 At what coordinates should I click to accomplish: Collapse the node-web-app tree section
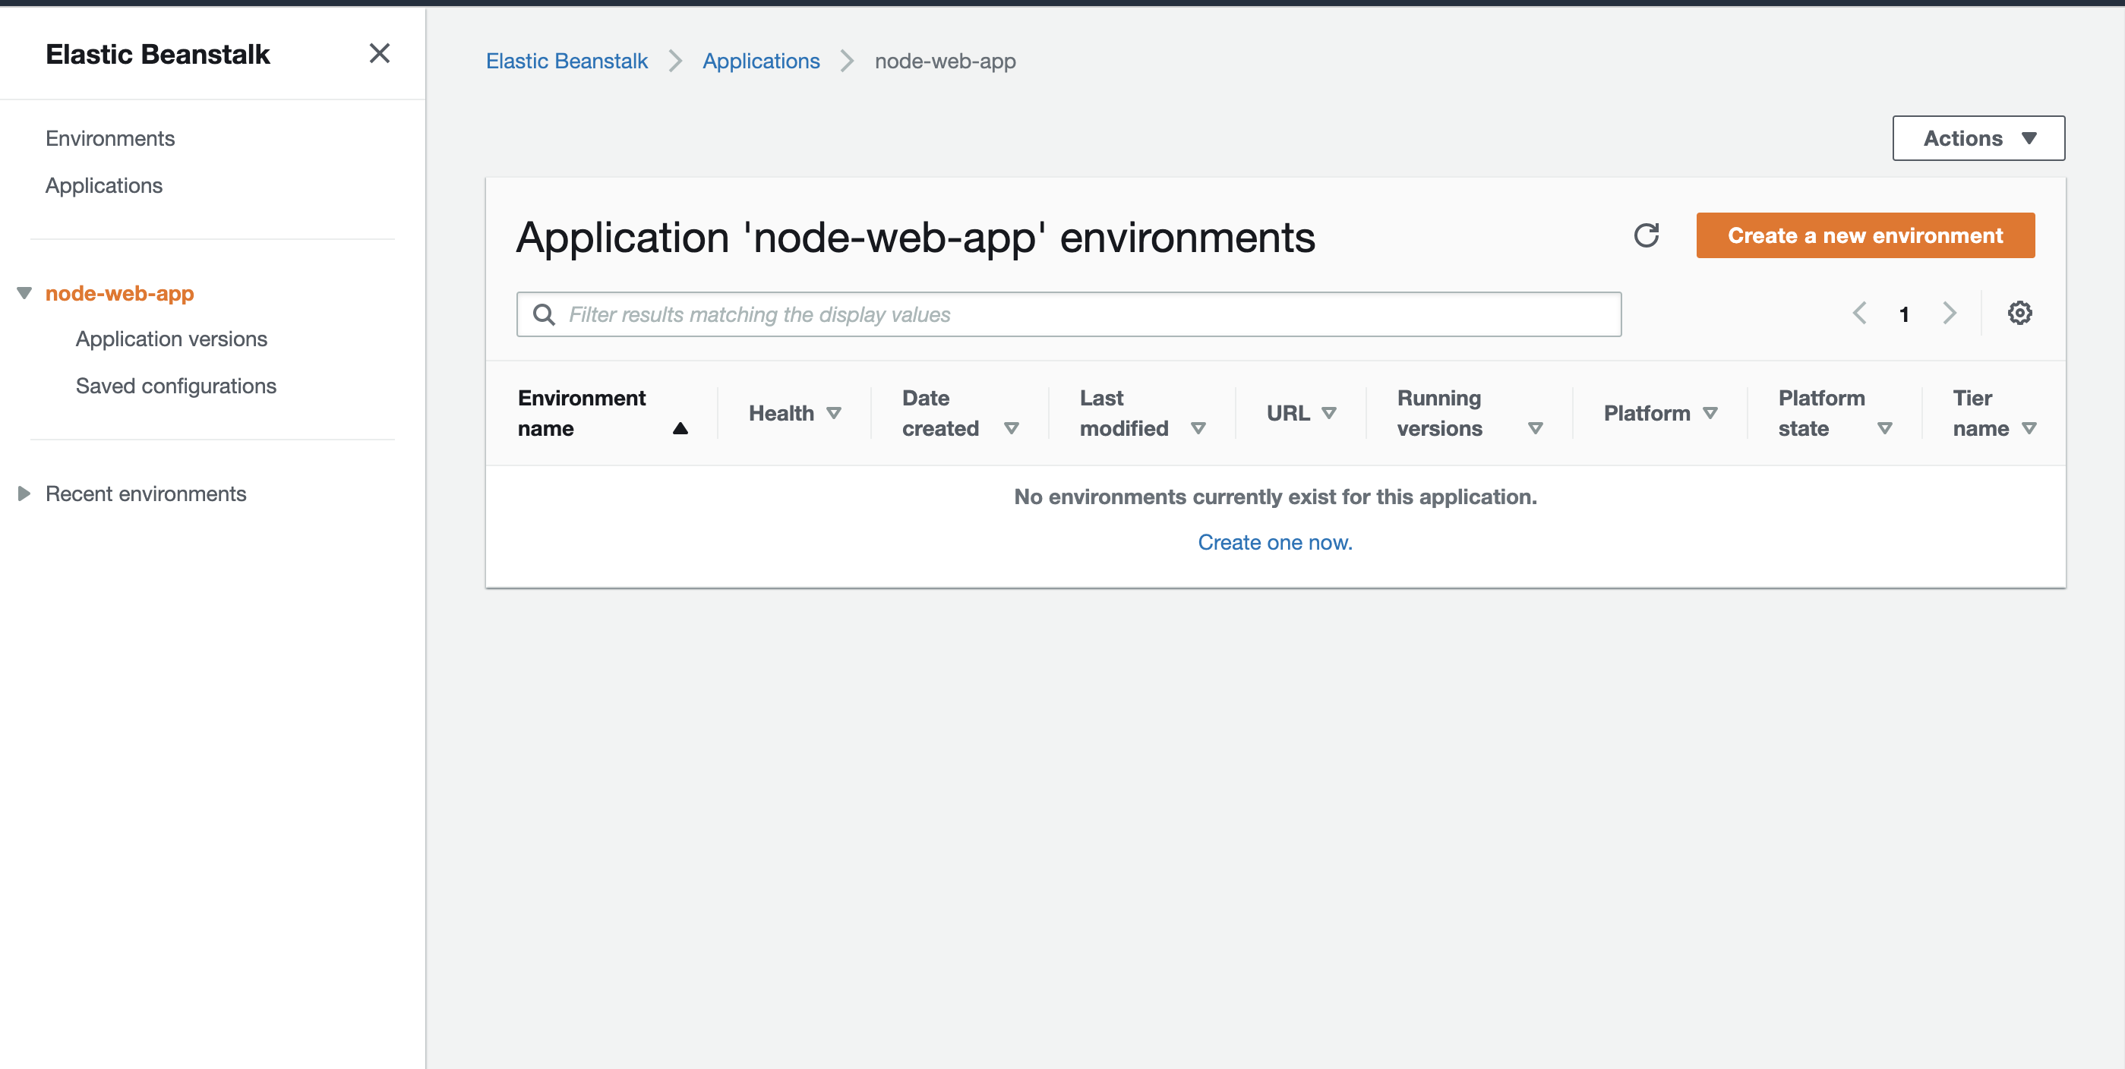tap(24, 294)
